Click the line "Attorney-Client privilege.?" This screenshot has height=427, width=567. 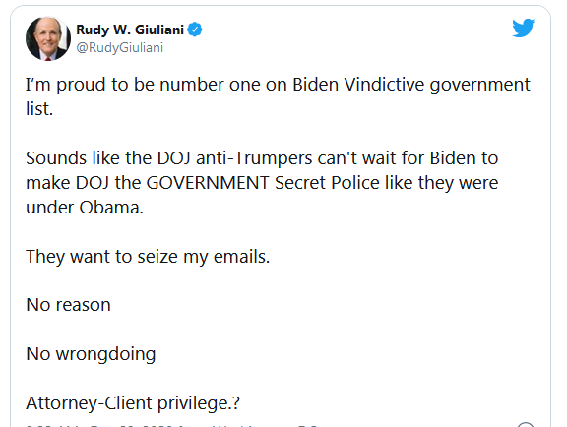click(x=133, y=403)
